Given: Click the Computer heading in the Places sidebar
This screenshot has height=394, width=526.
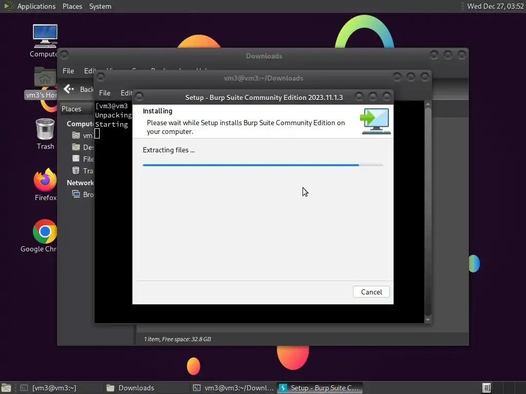Looking at the screenshot, I should [x=80, y=124].
